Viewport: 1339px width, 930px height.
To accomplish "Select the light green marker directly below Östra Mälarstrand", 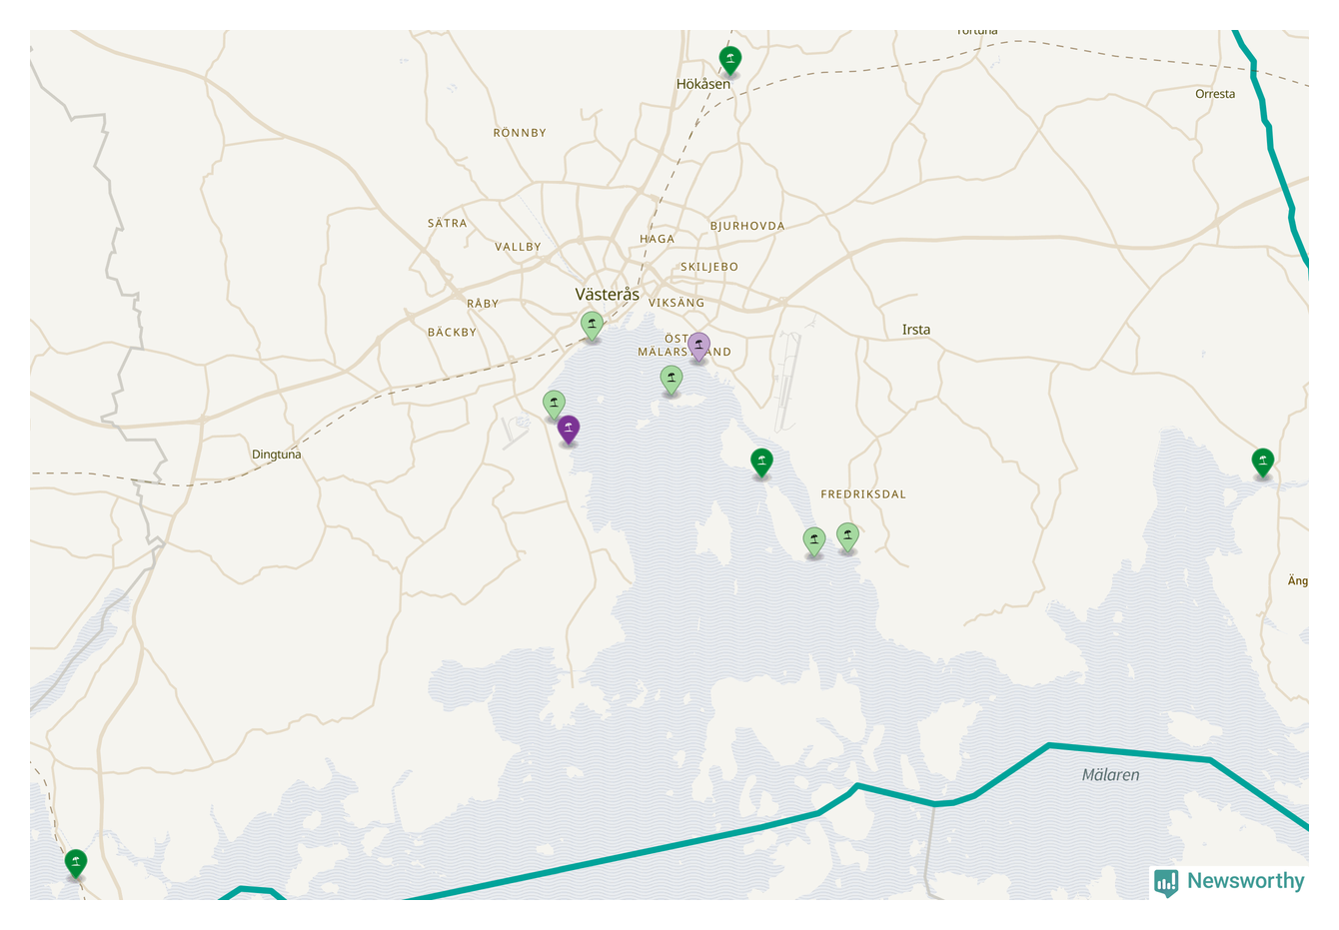I will (671, 380).
